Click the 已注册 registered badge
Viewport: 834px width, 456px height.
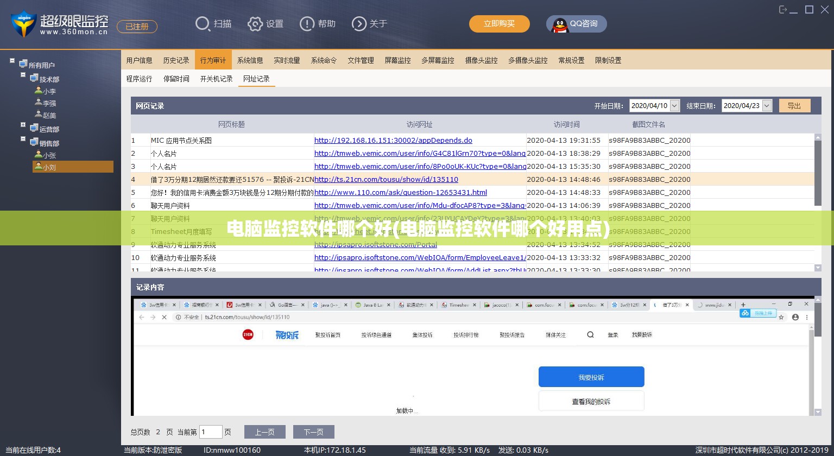click(137, 26)
